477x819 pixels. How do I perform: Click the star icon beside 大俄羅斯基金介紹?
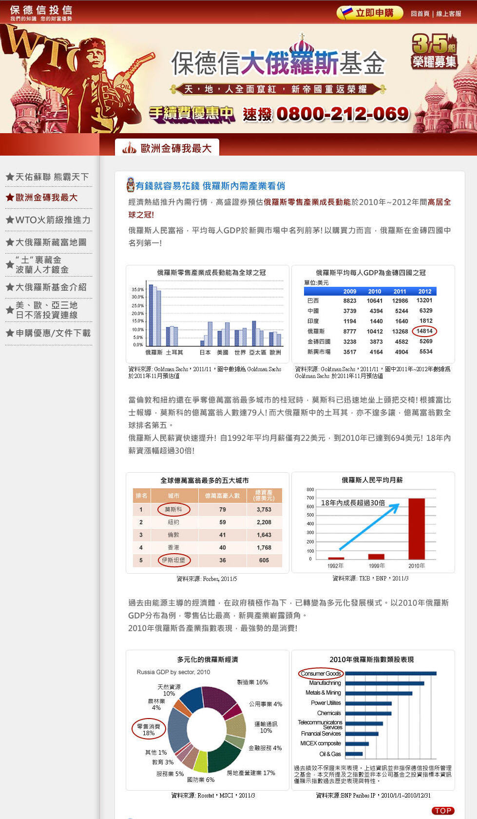pyautogui.click(x=10, y=287)
